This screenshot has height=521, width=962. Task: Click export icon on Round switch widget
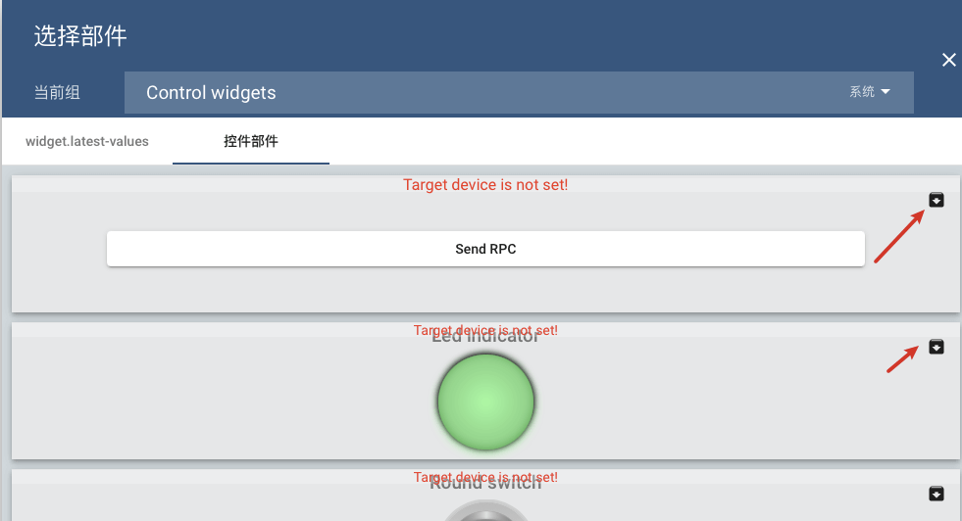pyautogui.click(x=937, y=494)
